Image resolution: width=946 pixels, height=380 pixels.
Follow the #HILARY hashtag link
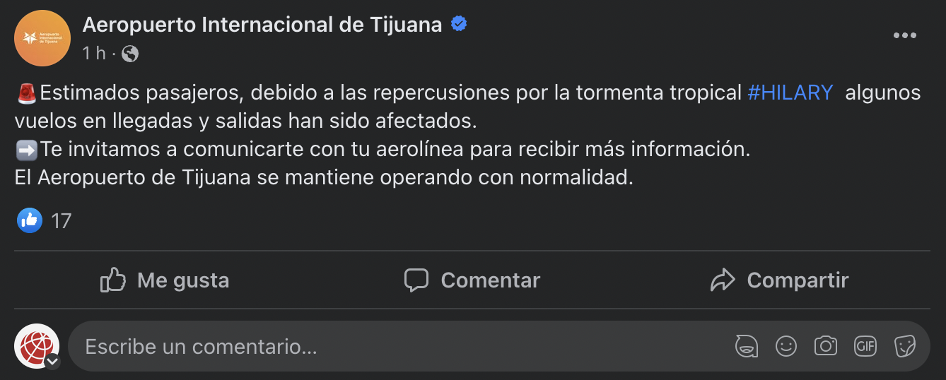coord(790,93)
